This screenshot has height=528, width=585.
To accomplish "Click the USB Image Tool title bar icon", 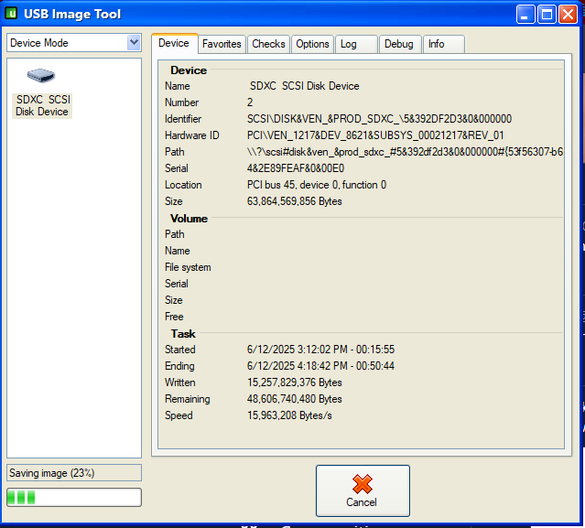I will [11, 14].
